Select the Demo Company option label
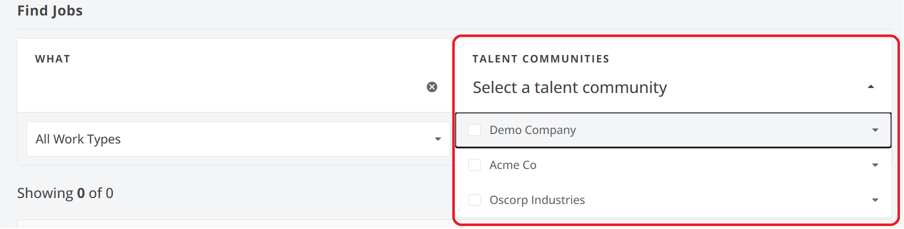904x229 pixels. click(532, 130)
